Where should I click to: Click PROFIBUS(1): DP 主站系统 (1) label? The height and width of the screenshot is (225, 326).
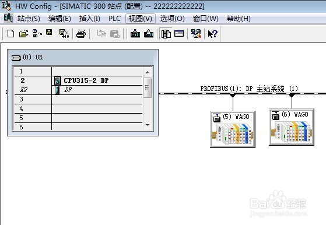coord(249,89)
